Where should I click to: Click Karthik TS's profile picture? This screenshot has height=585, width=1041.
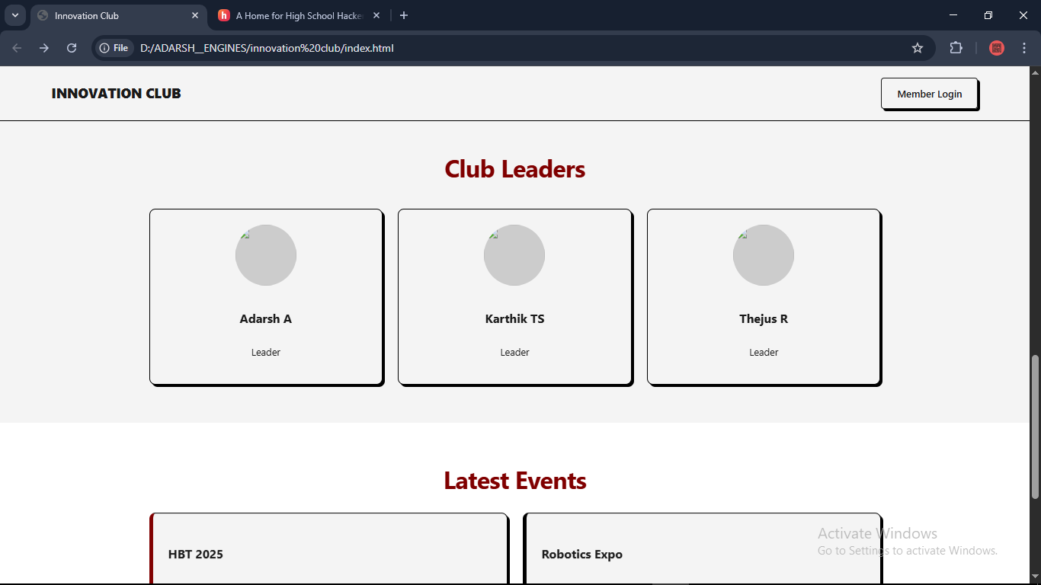[x=514, y=255]
